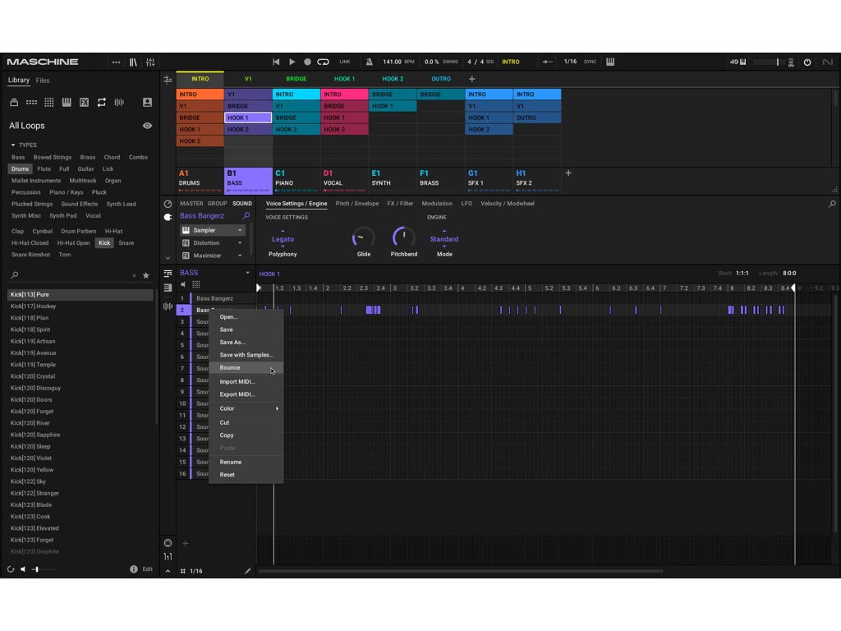
Task: Open the user content icon in Library
Action: tap(147, 103)
